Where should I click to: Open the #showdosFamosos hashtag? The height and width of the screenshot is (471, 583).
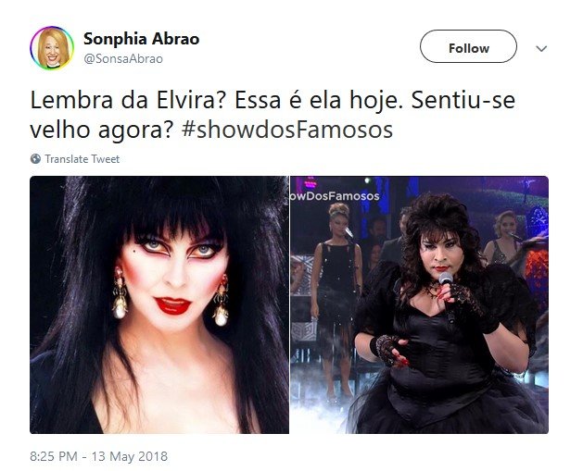[x=287, y=130]
